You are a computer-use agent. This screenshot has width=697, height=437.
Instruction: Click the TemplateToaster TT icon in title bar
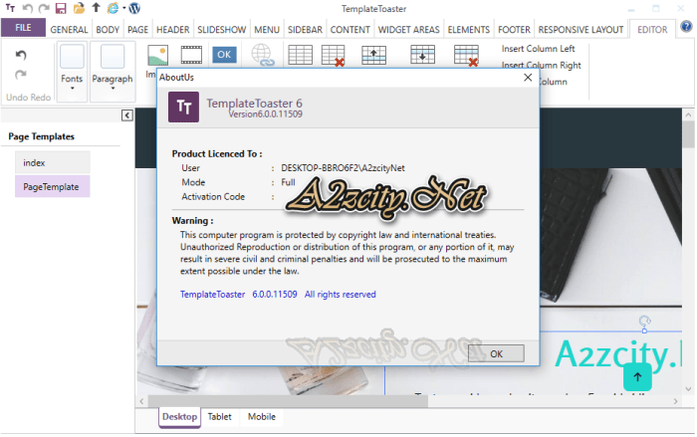(10, 8)
